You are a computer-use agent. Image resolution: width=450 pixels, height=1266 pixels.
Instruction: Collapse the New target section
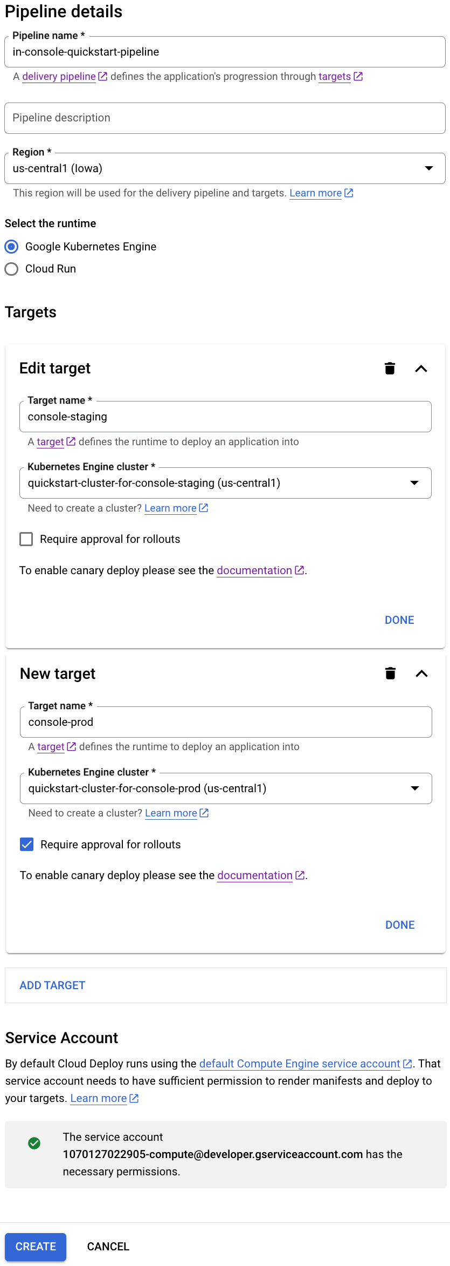421,673
